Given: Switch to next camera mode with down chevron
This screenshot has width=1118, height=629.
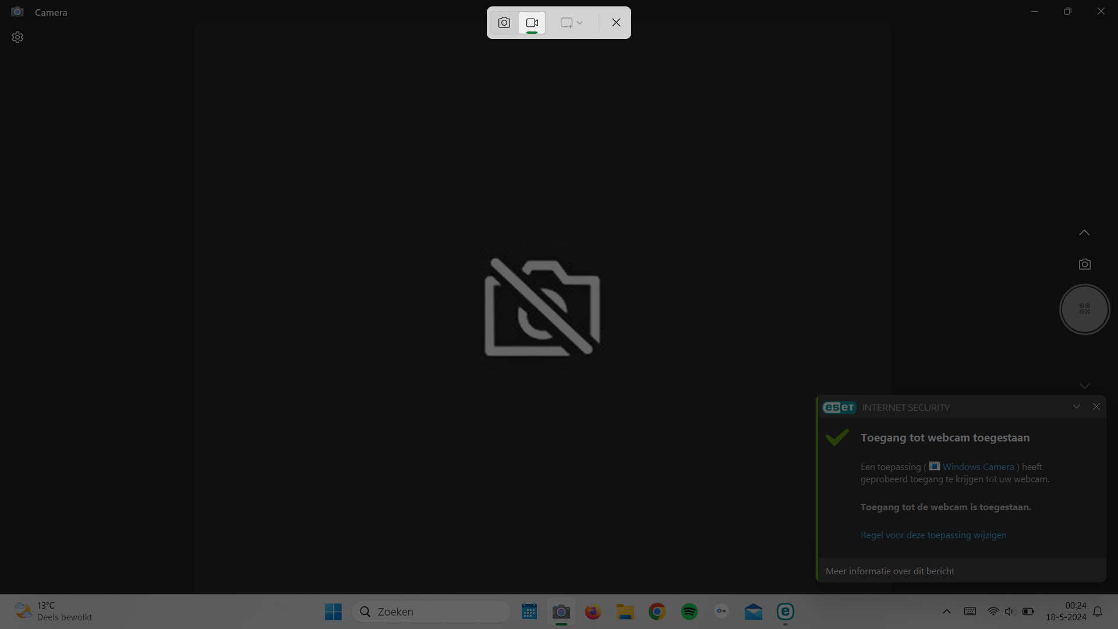Looking at the screenshot, I should (x=1084, y=386).
